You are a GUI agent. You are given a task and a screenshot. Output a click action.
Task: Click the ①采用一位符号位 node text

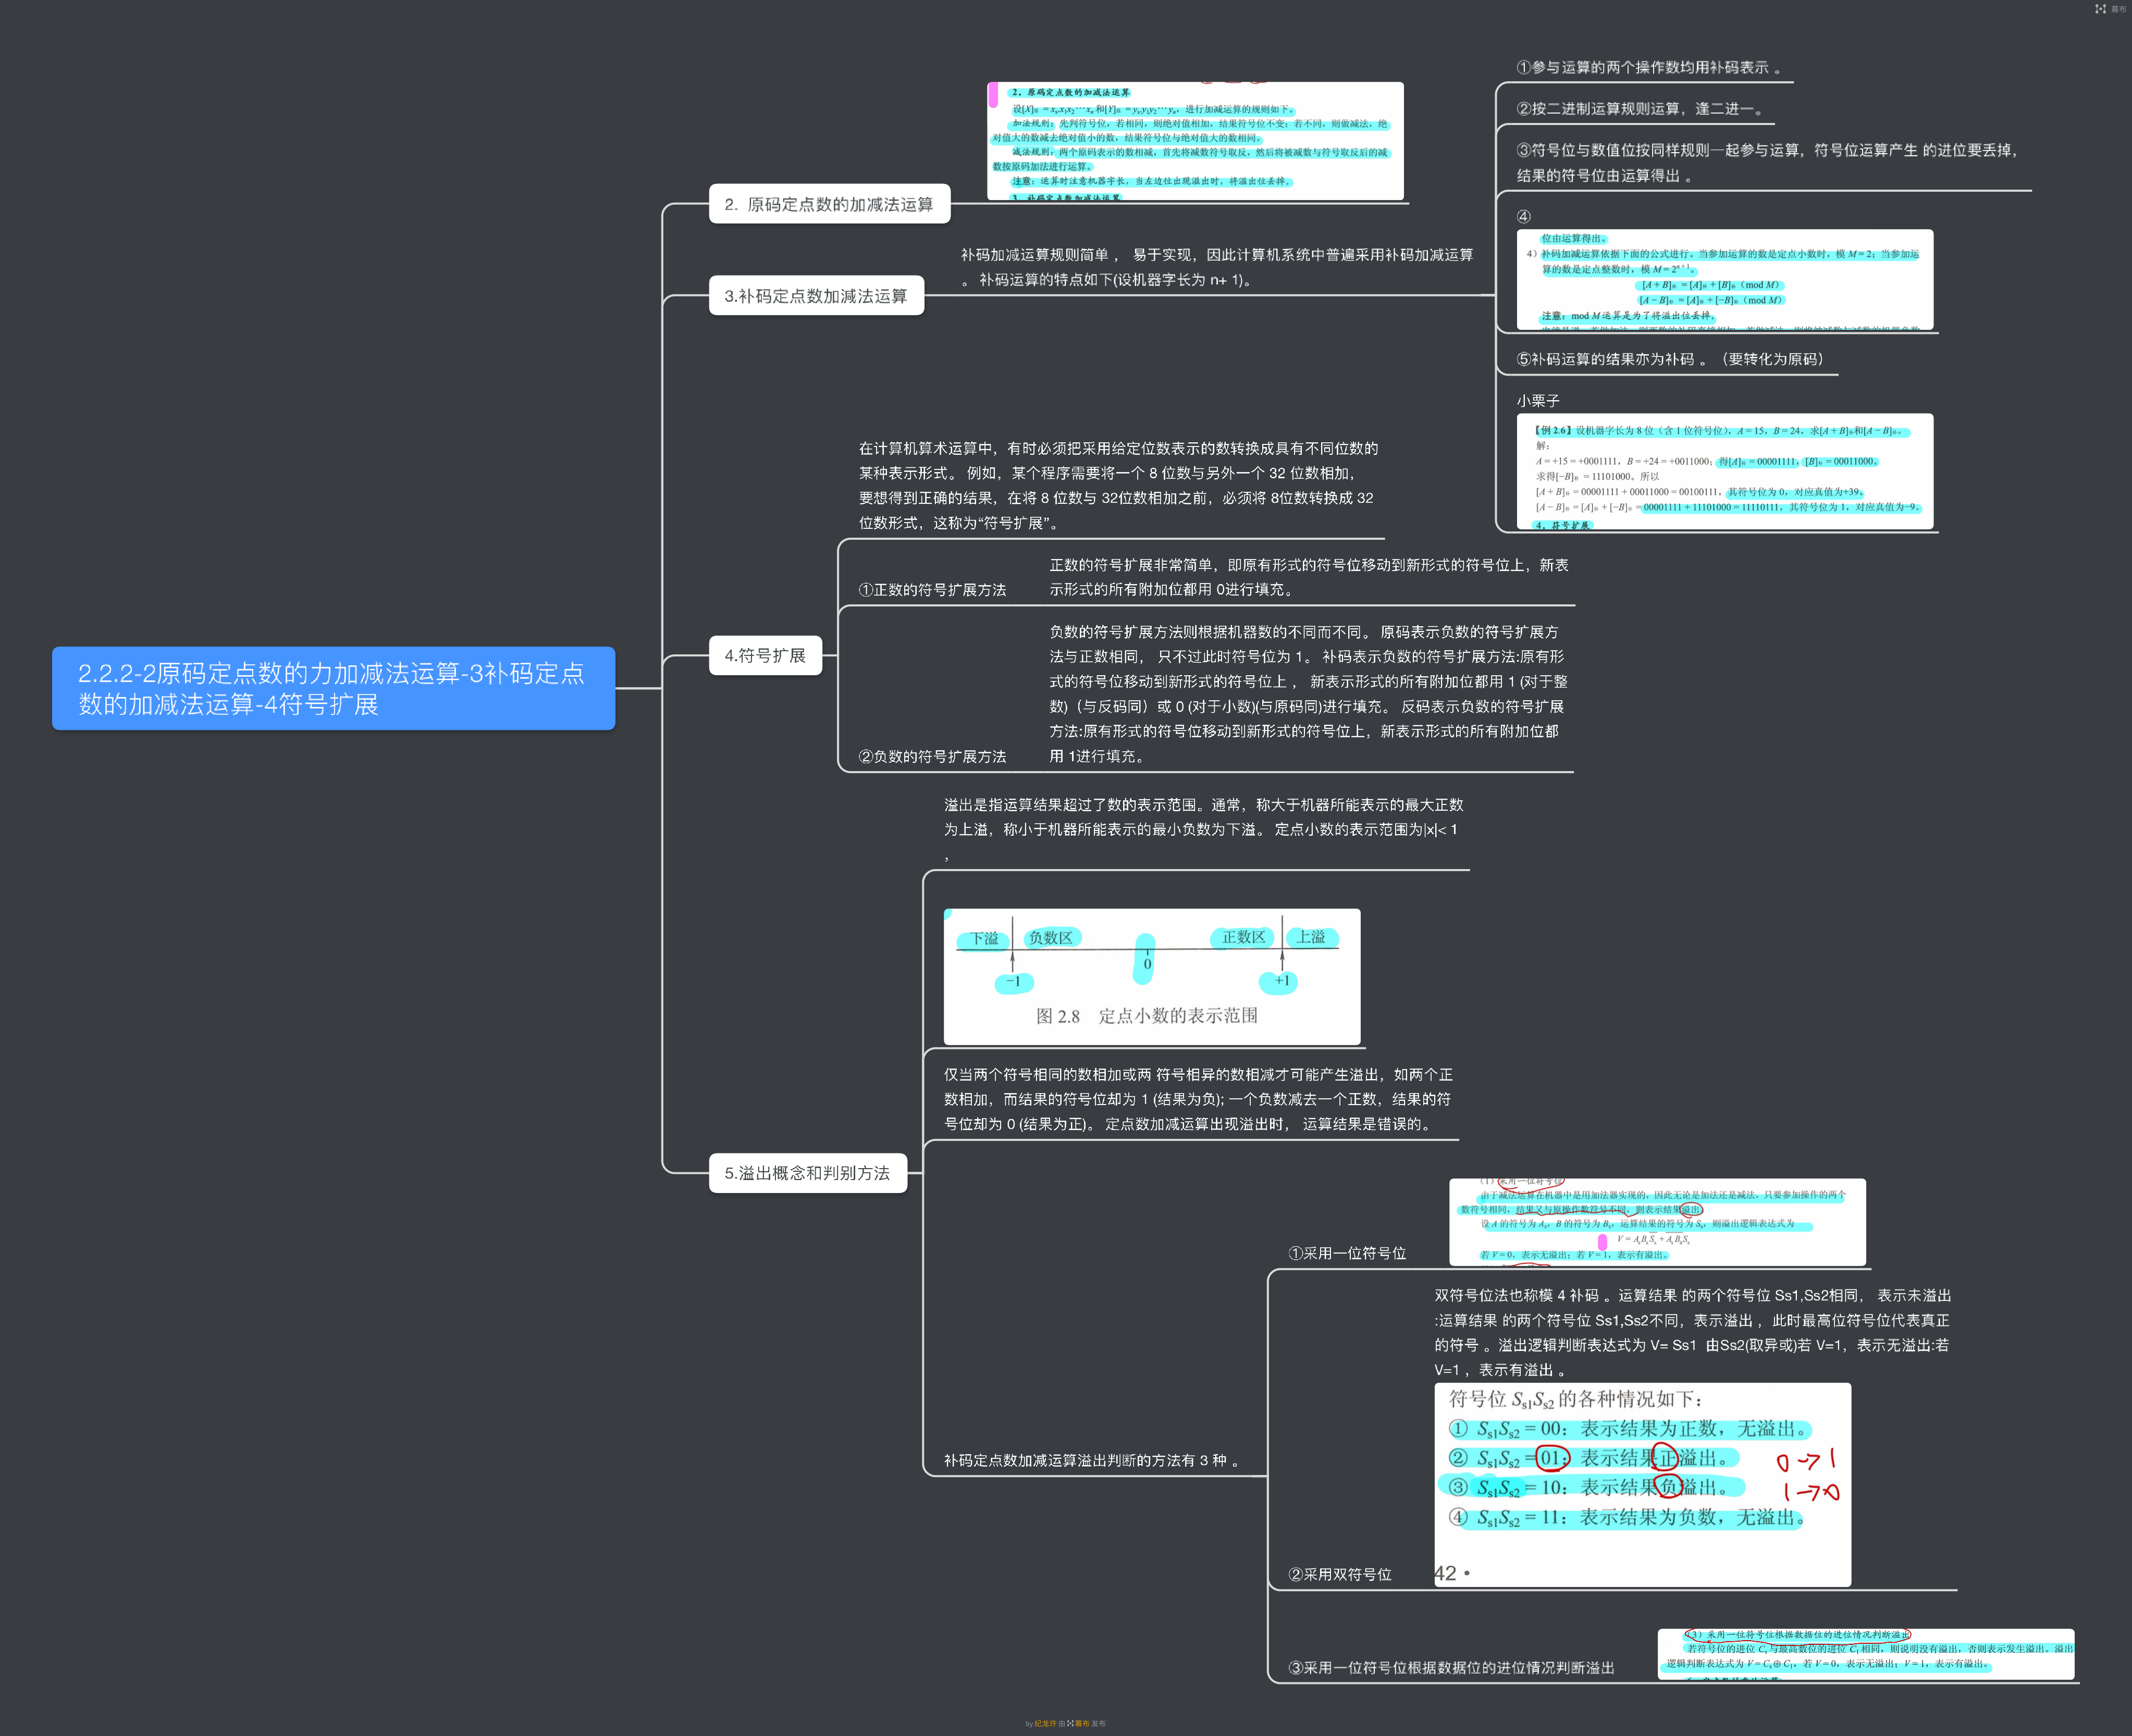(1347, 1253)
